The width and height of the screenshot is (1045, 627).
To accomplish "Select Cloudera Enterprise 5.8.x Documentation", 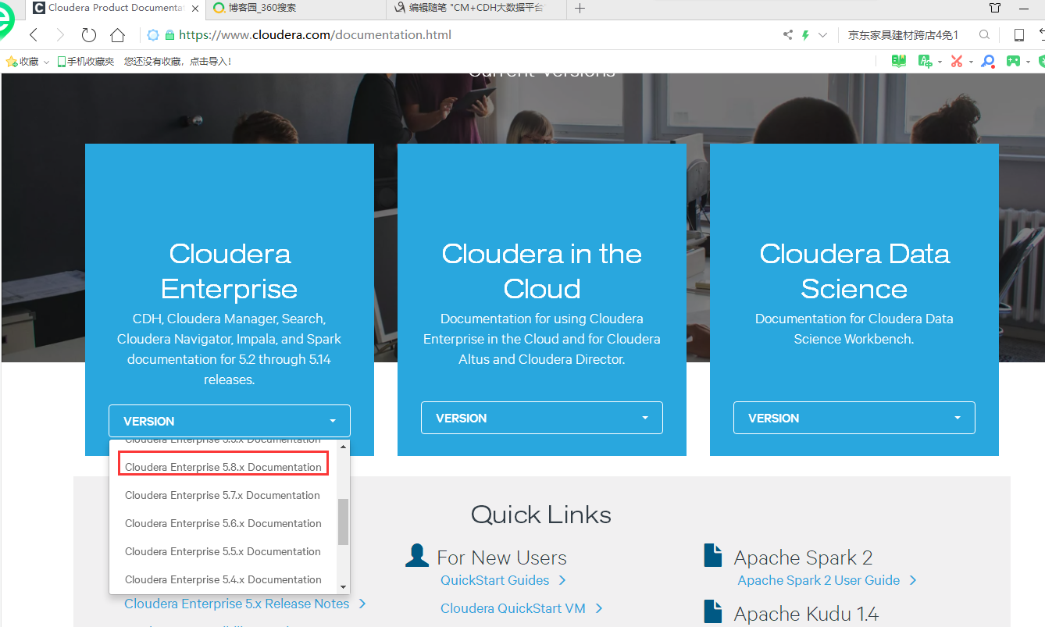I will [223, 467].
